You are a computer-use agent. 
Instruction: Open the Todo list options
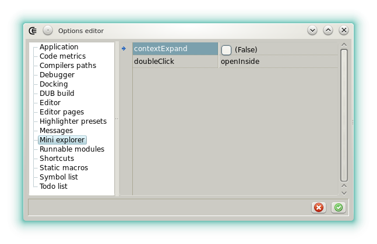(54, 186)
